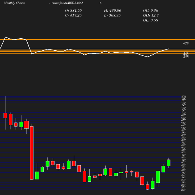This screenshot has width=195, height=195.
Task: Click the 237 price axis label
Action: (x=184, y=190)
